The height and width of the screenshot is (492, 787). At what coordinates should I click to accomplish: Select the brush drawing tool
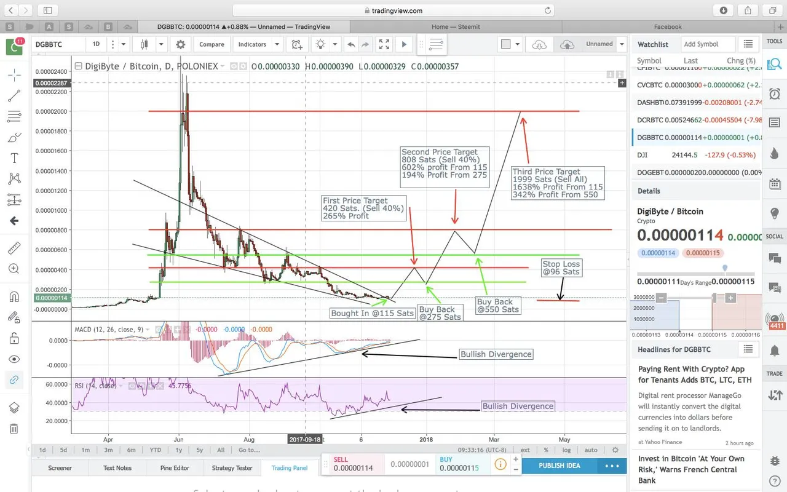(14, 138)
